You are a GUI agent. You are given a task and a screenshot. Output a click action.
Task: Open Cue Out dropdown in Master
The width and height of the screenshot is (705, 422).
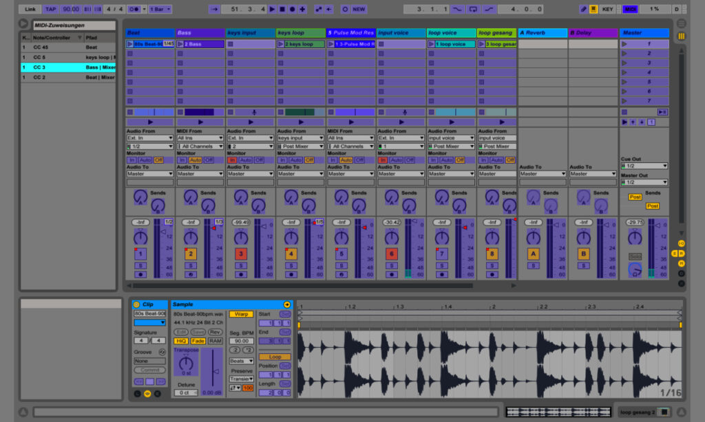point(644,166)
